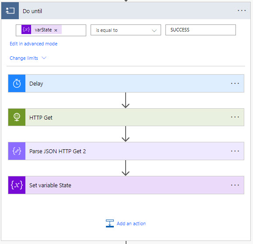Open Parse JSON HTTP Get 2 ellipsis menu

[x=235, y=151]
